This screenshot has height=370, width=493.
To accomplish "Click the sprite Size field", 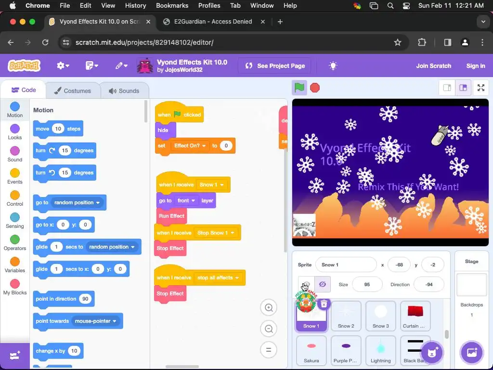I will coord(367,284).
